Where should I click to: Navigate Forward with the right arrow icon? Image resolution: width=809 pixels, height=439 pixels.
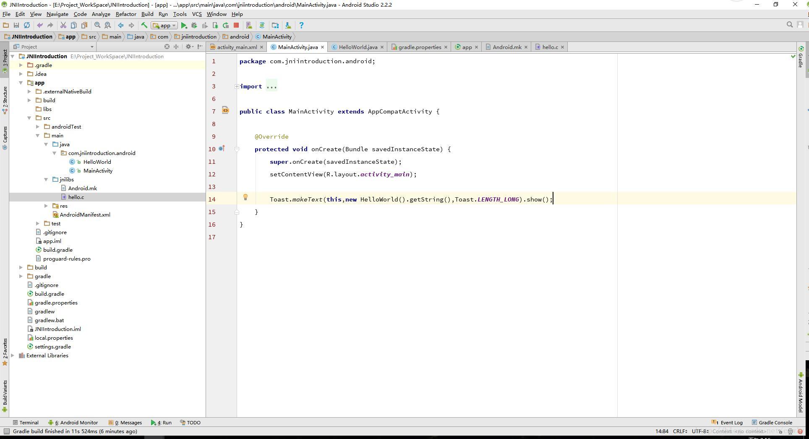click(x=131, y=26)
